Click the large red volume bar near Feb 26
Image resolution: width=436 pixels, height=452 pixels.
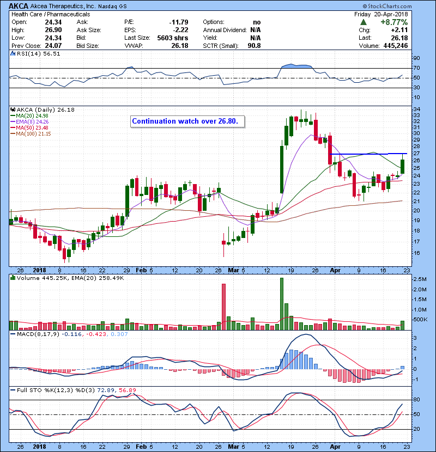[223, 307]
